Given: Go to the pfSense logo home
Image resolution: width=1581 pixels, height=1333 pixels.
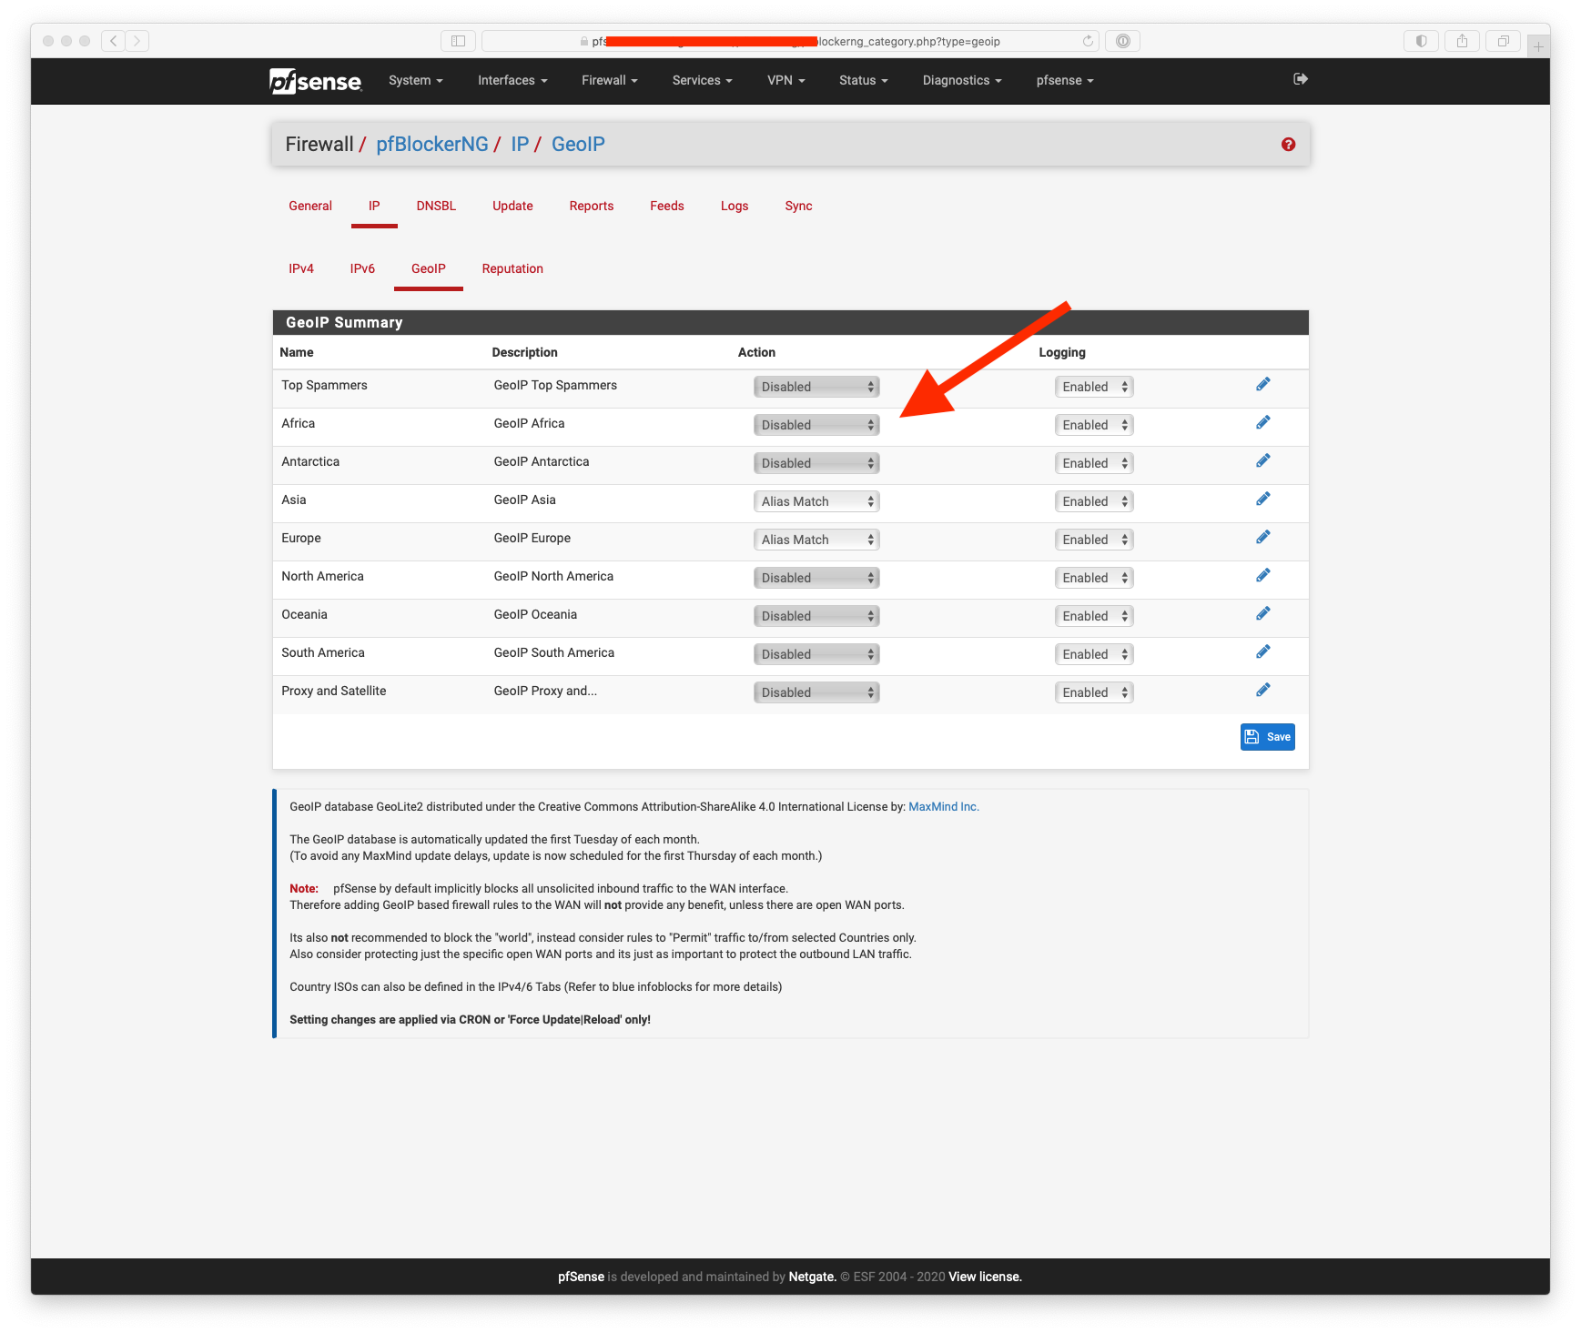Looking at the screenshot, I should 316,81.
